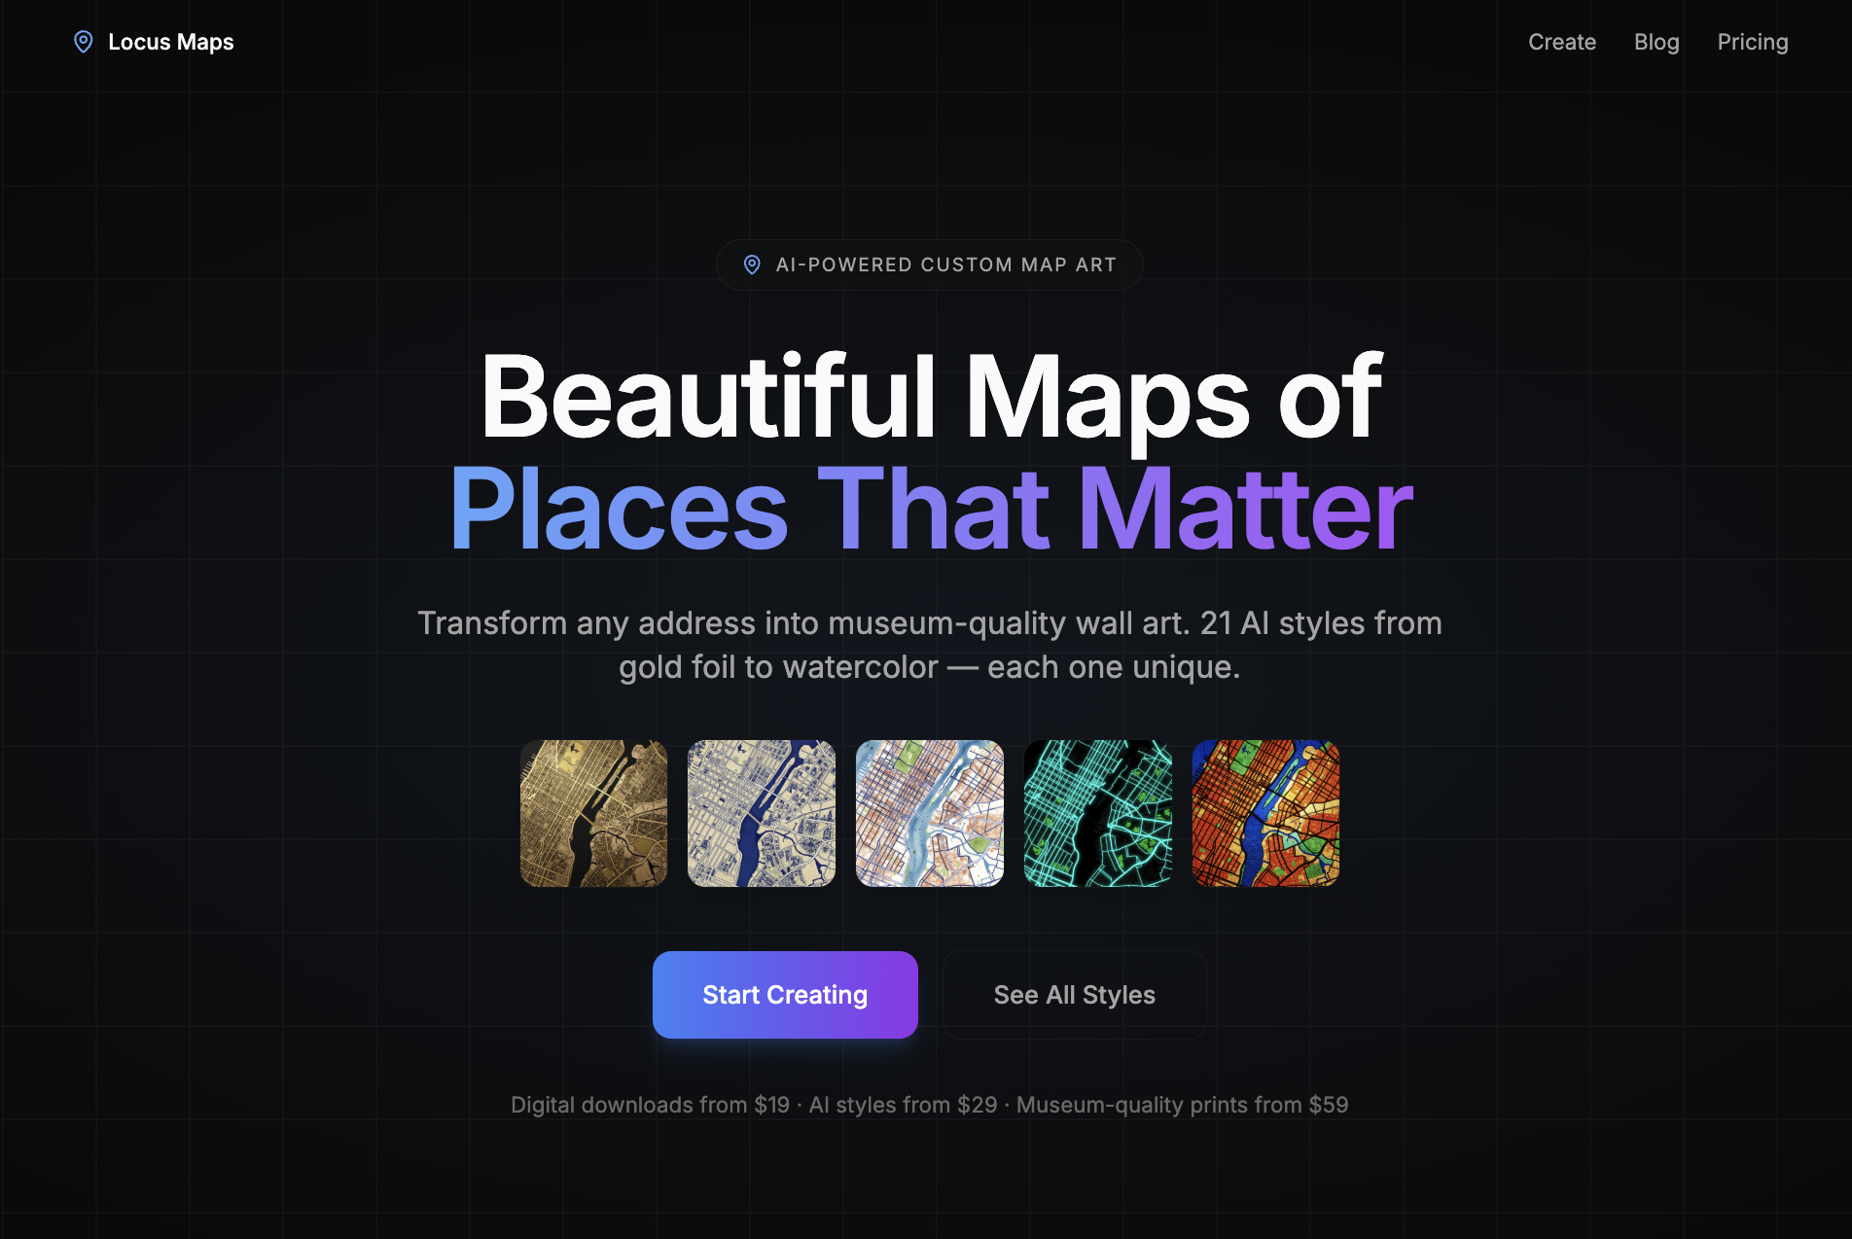1852x1239 pixels.
Task: Click the pin icon in the AI-powered badge
Action: point(752,265)
